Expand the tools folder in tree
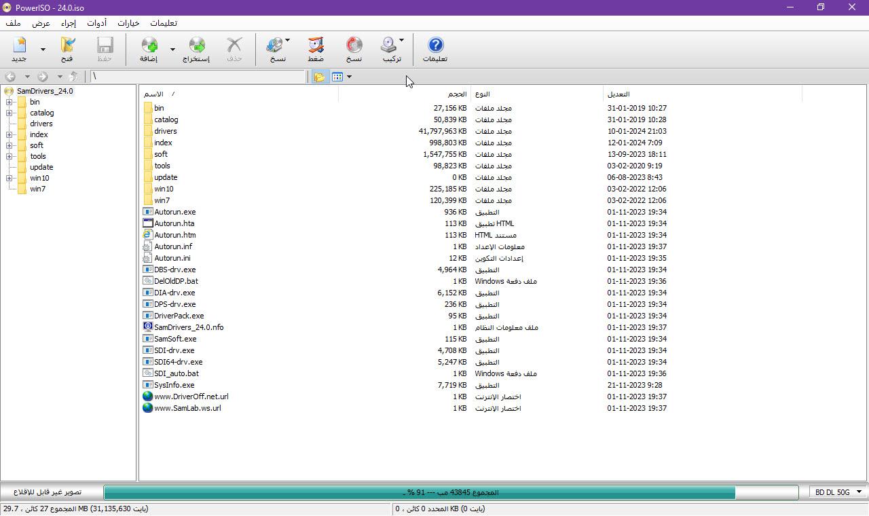This screenshot has width=869, height=516. pos(10,156)
